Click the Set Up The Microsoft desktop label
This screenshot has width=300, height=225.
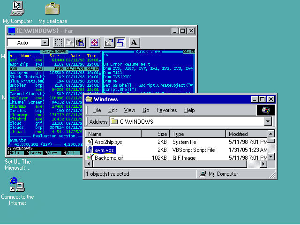tap(18, 165)
